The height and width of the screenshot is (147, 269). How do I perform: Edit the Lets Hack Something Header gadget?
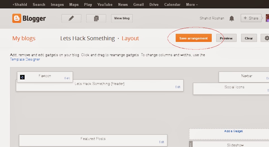178,87
